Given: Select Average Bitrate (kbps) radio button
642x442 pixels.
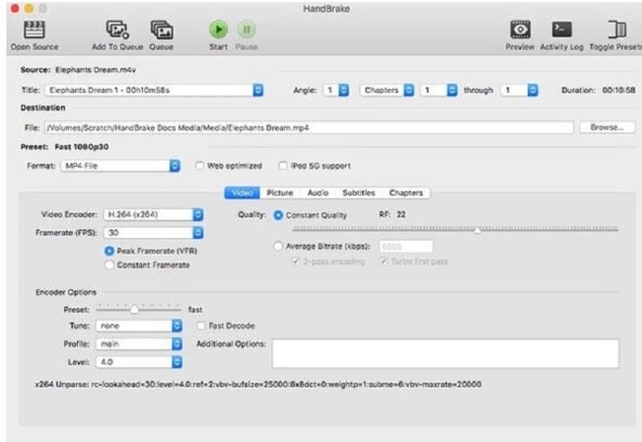Looking at the screenshot, I should (278, 246).
